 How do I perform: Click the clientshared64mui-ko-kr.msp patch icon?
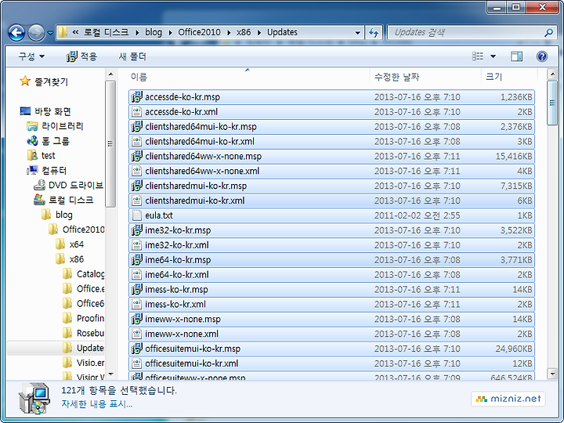click(x=136, y=127)
